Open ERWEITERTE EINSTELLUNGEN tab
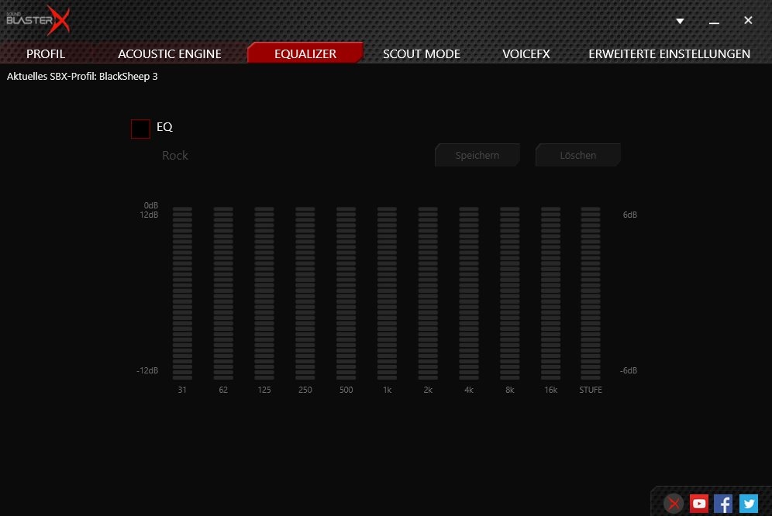772x516 pixels. [669, 53]
